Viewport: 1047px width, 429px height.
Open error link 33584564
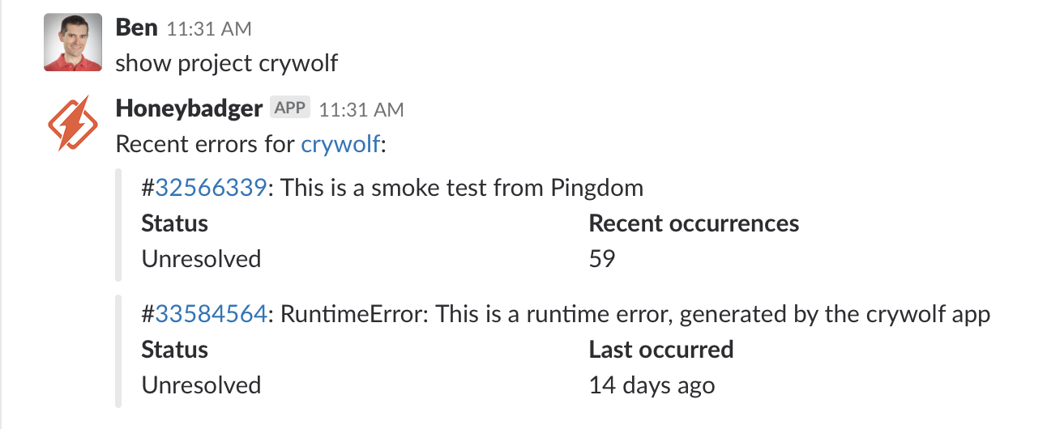pos(211,314)
